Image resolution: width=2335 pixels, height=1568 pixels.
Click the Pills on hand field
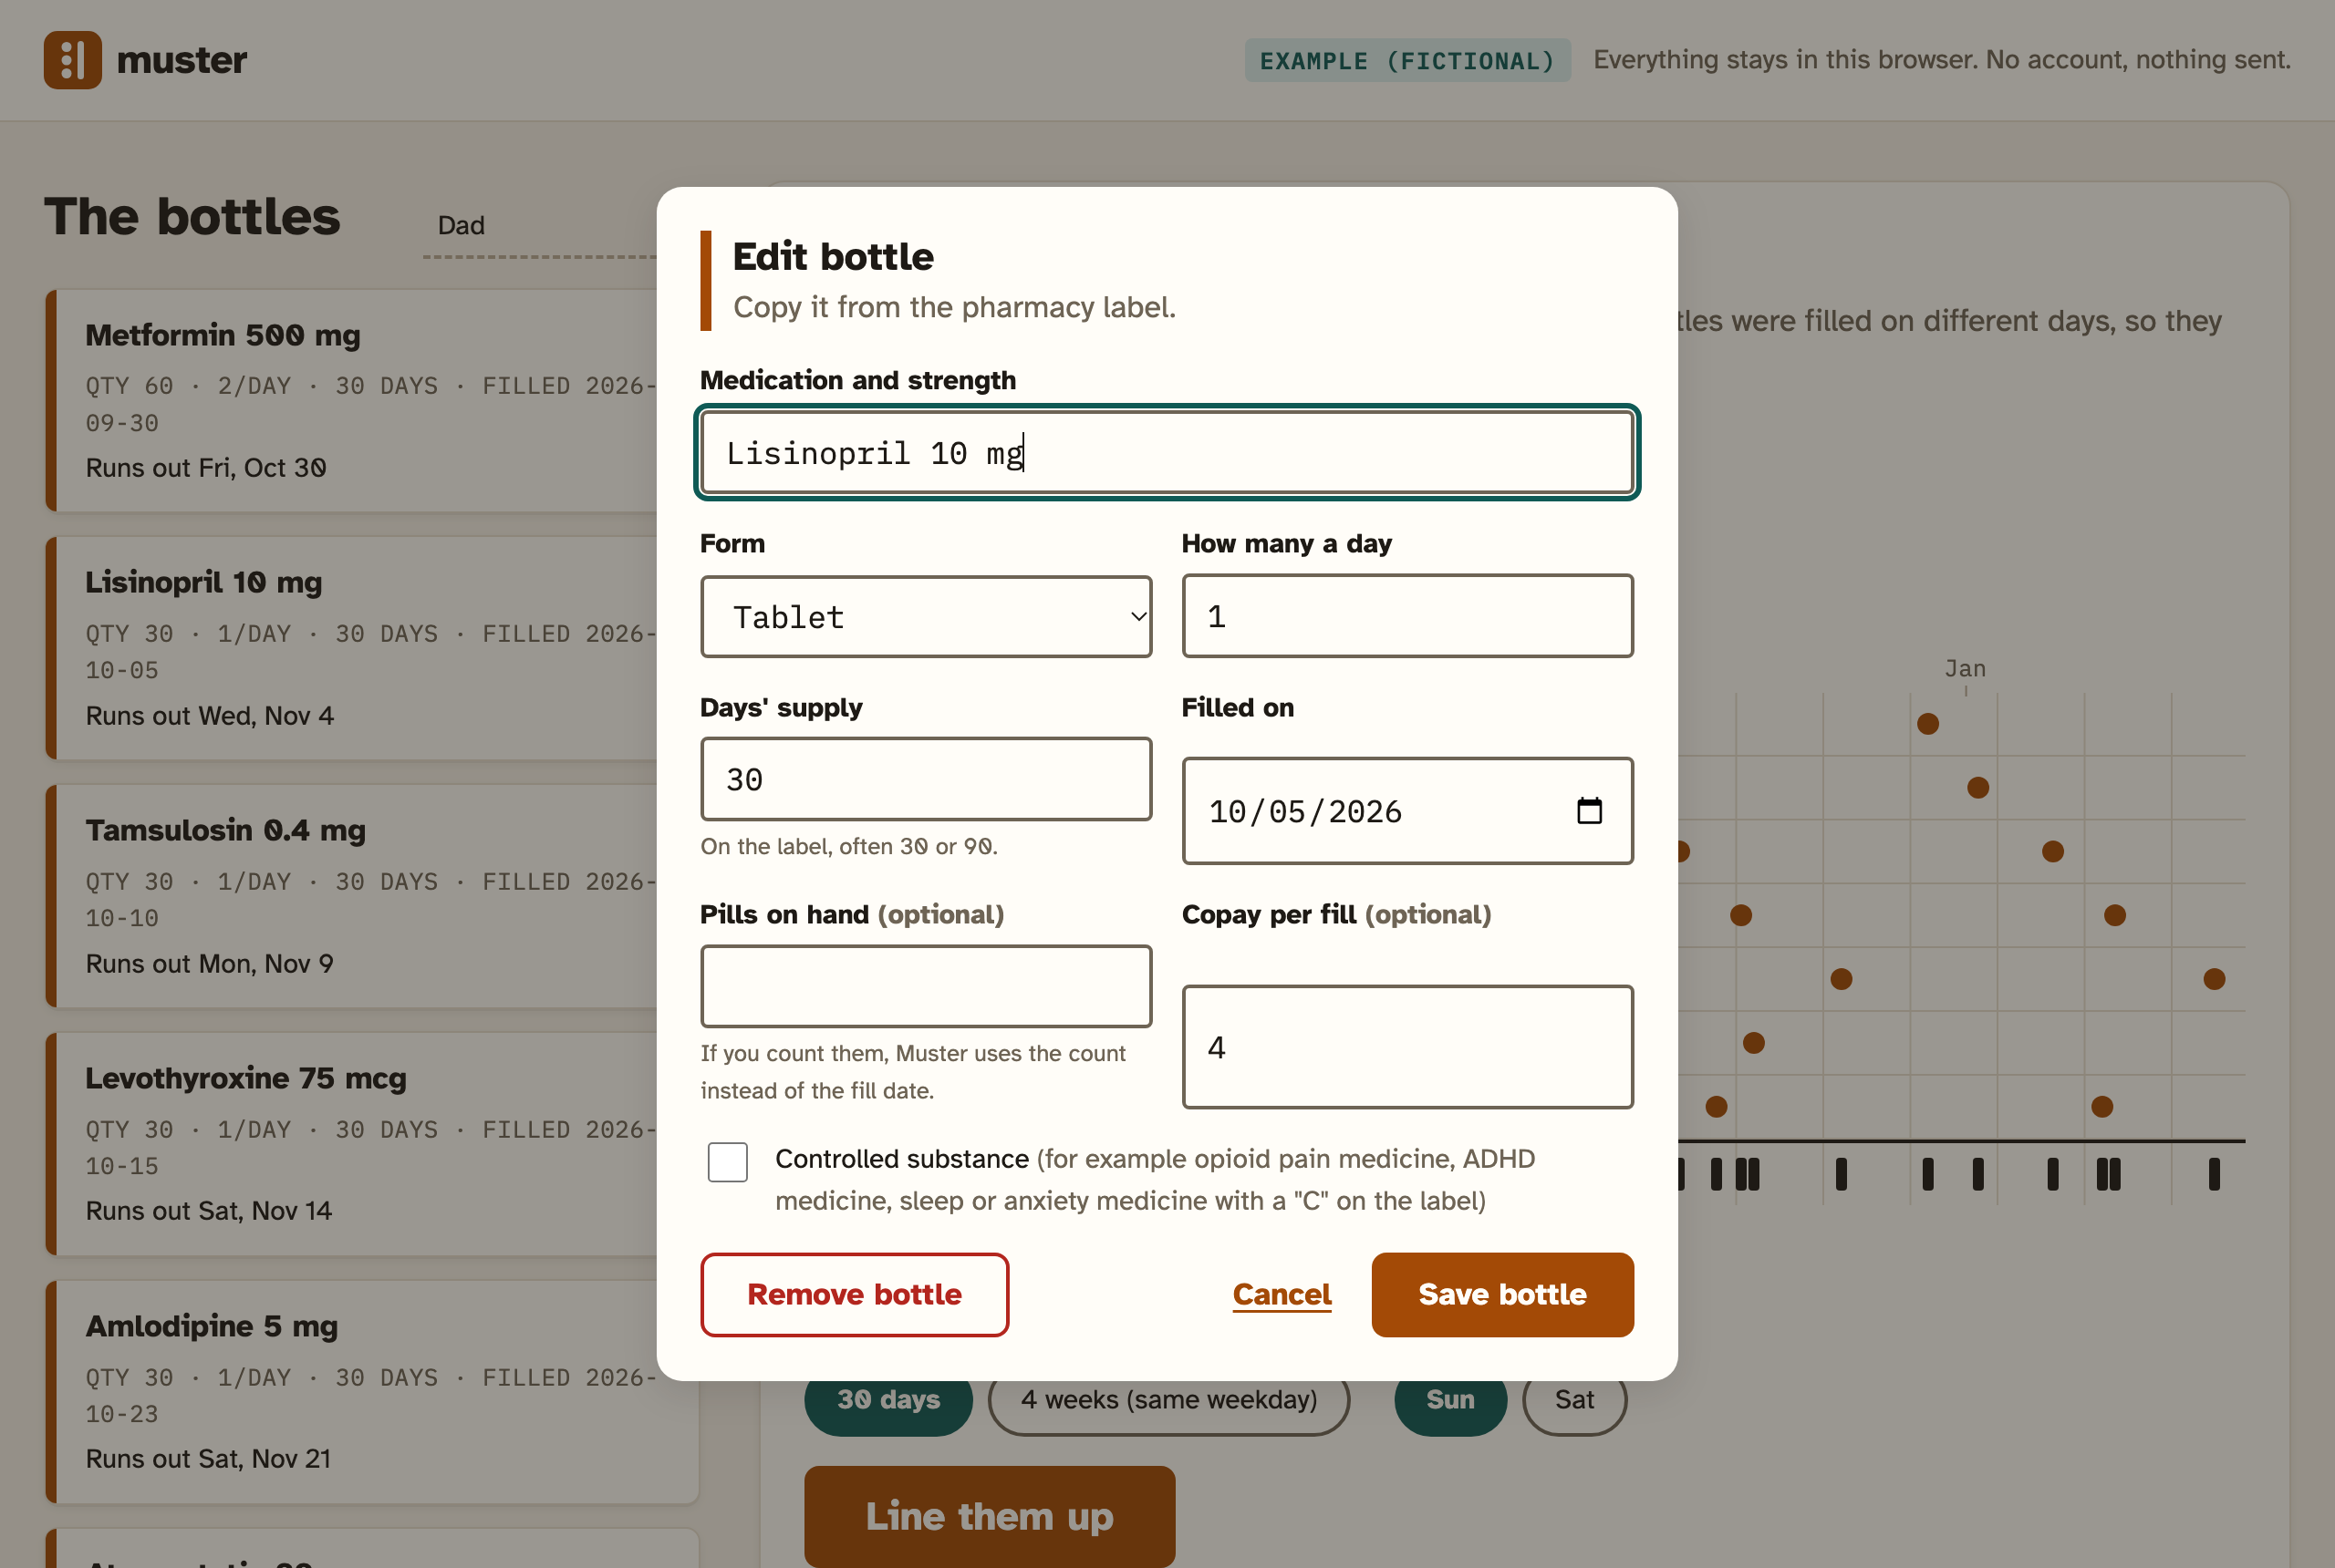[x=927, y=986]
